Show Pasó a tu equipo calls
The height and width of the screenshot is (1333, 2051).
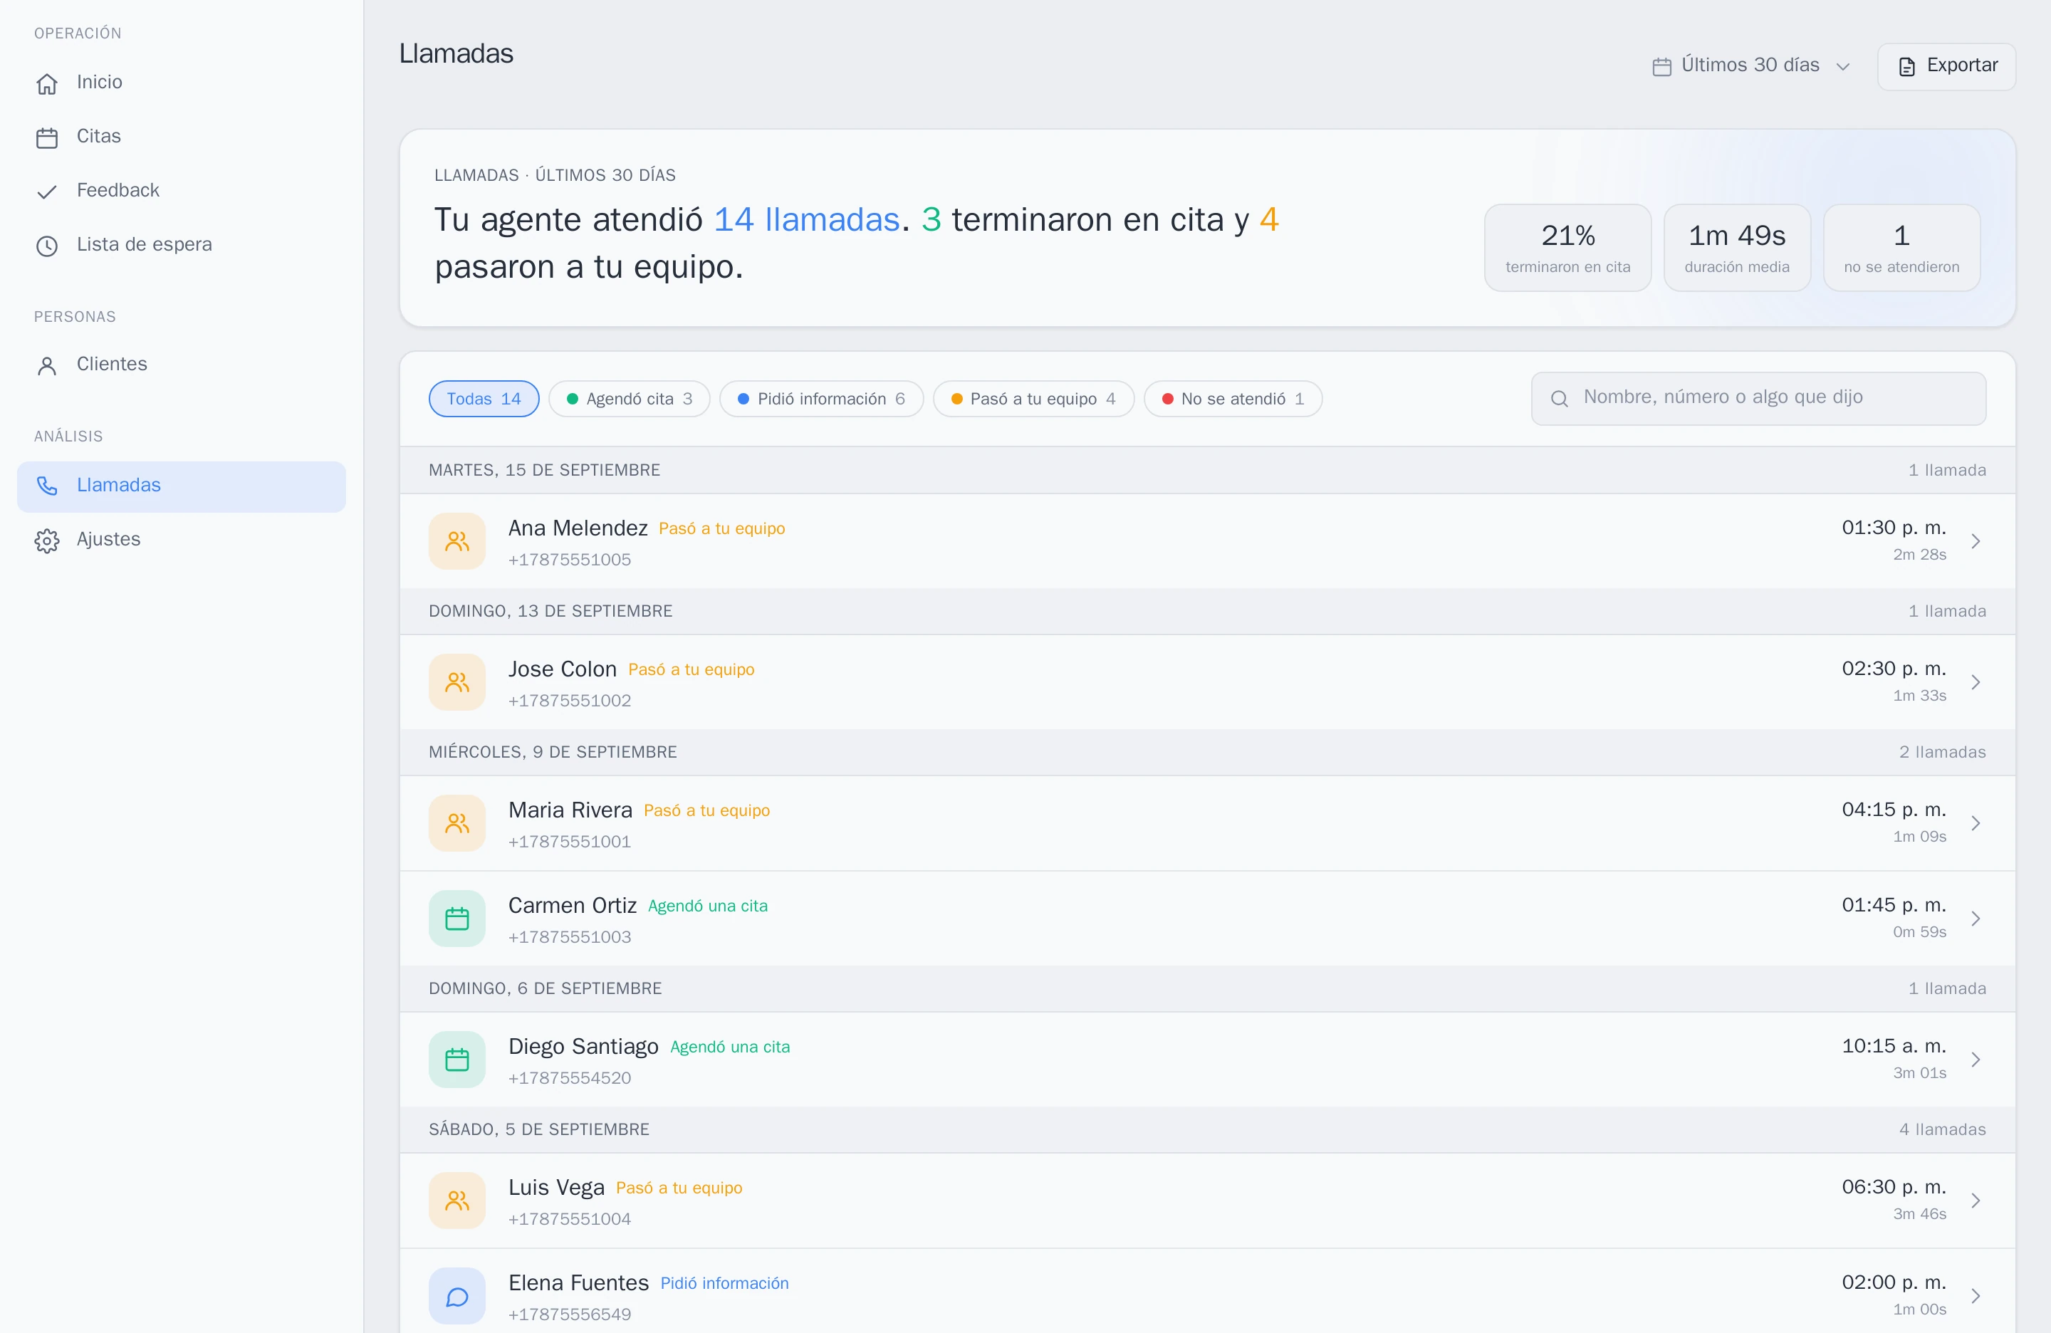1033,399
